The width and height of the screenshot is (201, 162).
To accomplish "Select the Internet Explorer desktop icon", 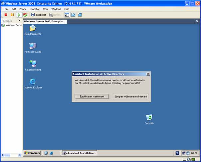I will point(33,83).
